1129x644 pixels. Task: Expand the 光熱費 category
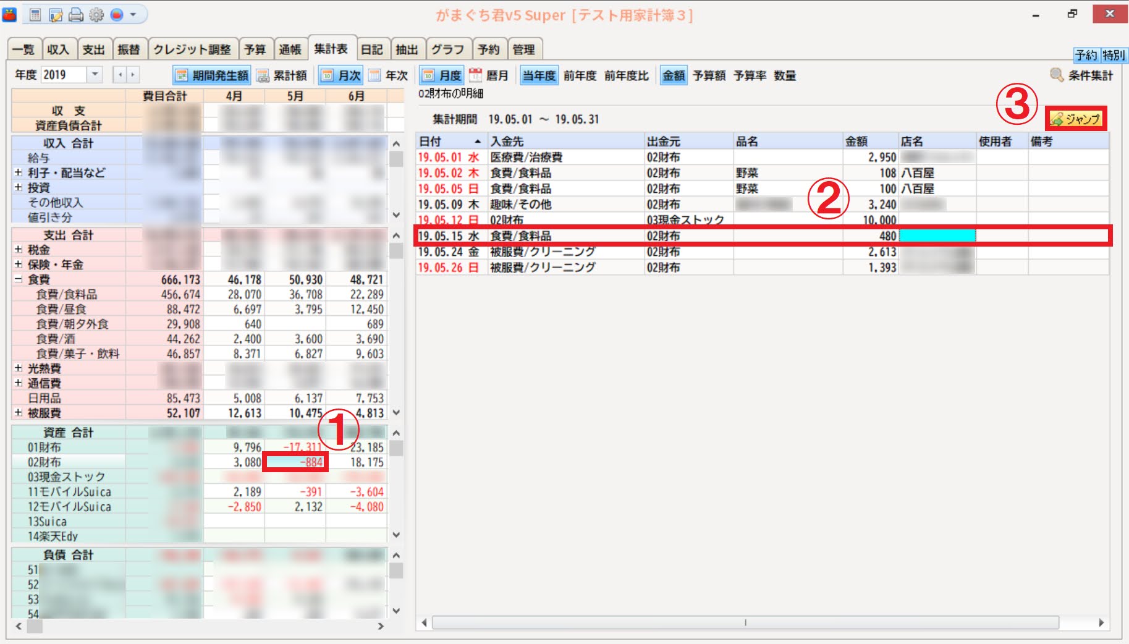point(19,368)
